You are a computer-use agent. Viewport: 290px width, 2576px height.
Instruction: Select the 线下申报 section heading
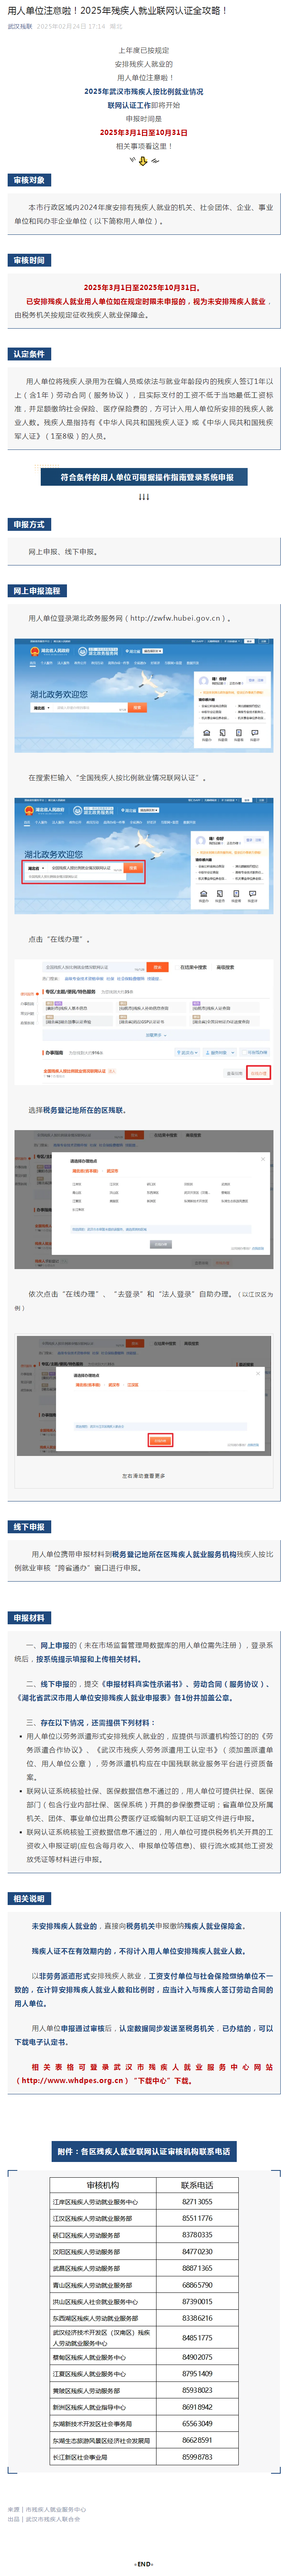tap(29, 1527)
